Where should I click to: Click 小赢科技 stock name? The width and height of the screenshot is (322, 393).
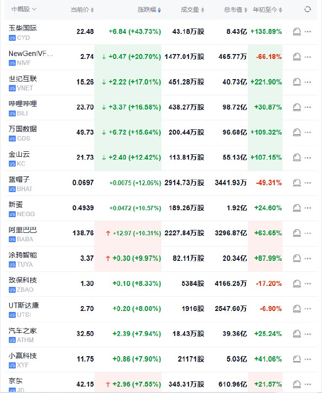click(x=23, y=356)
